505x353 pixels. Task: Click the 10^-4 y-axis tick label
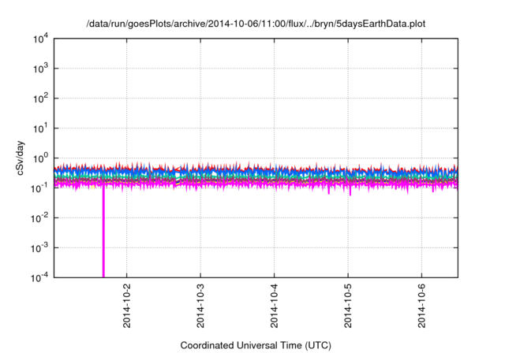tap(40, 277)
